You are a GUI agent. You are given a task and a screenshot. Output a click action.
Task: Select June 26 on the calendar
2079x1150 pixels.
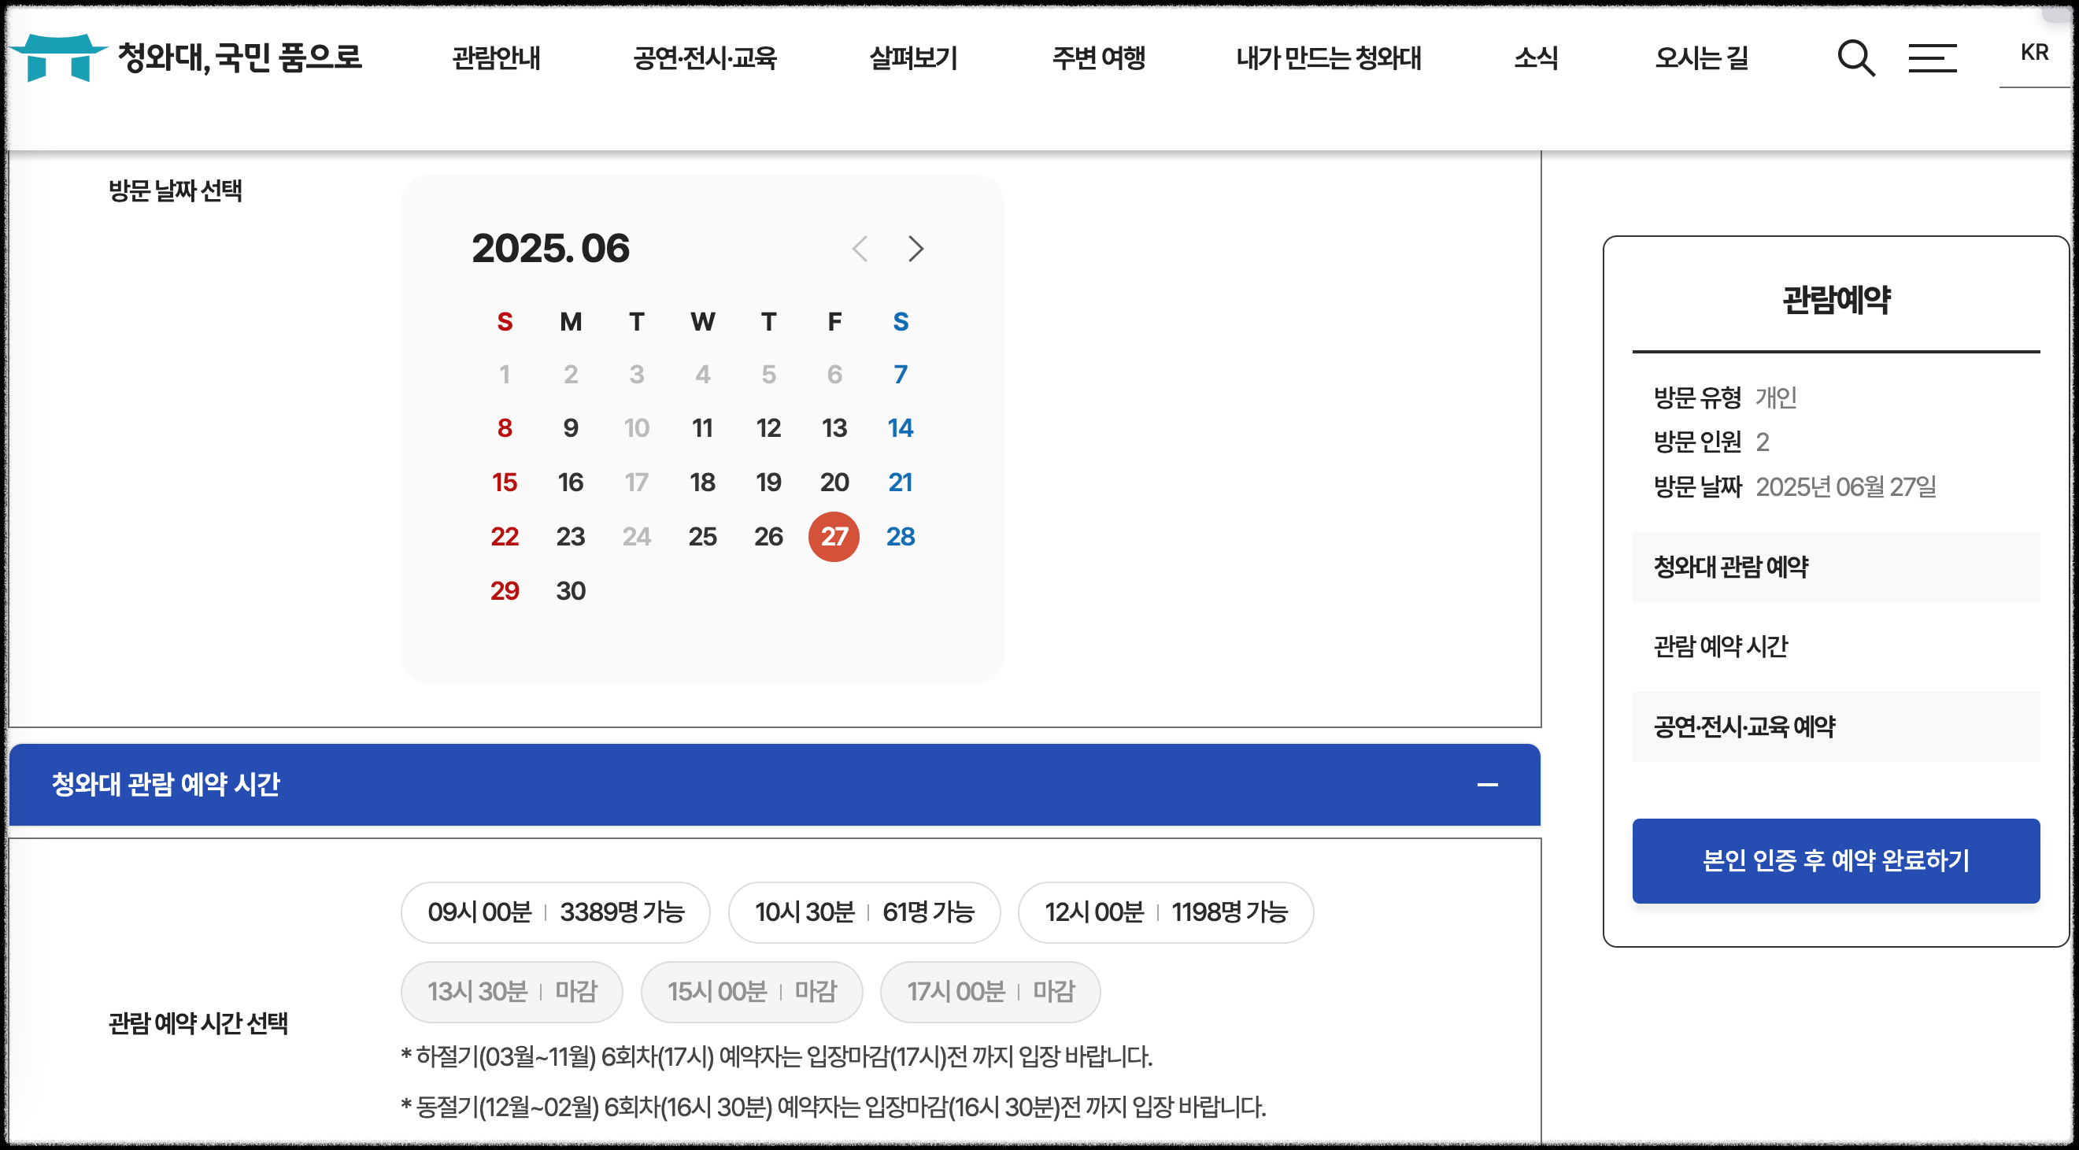coord(768,537)
